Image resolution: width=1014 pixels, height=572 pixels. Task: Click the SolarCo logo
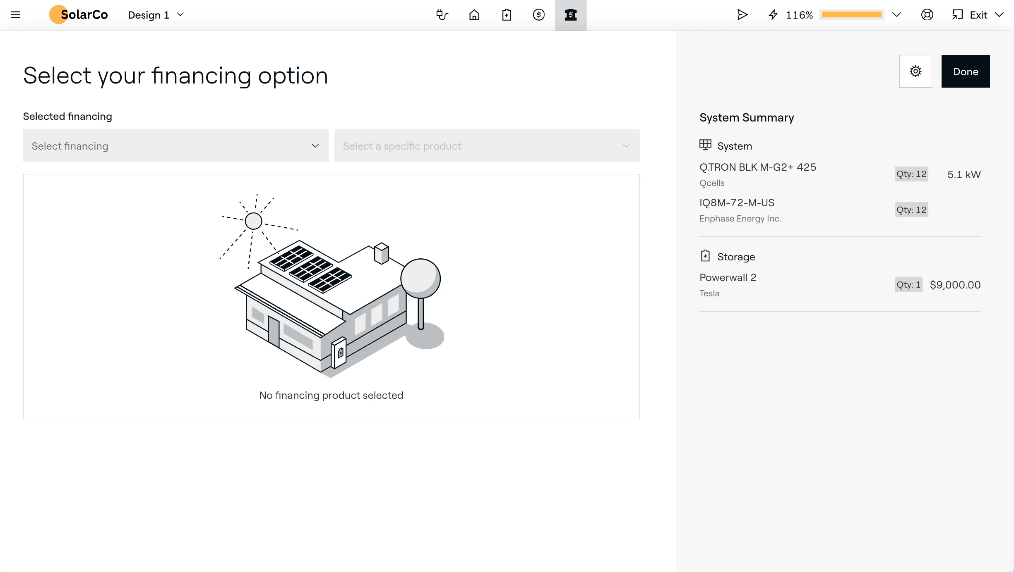pyautogui.click(x=79, y=14)
